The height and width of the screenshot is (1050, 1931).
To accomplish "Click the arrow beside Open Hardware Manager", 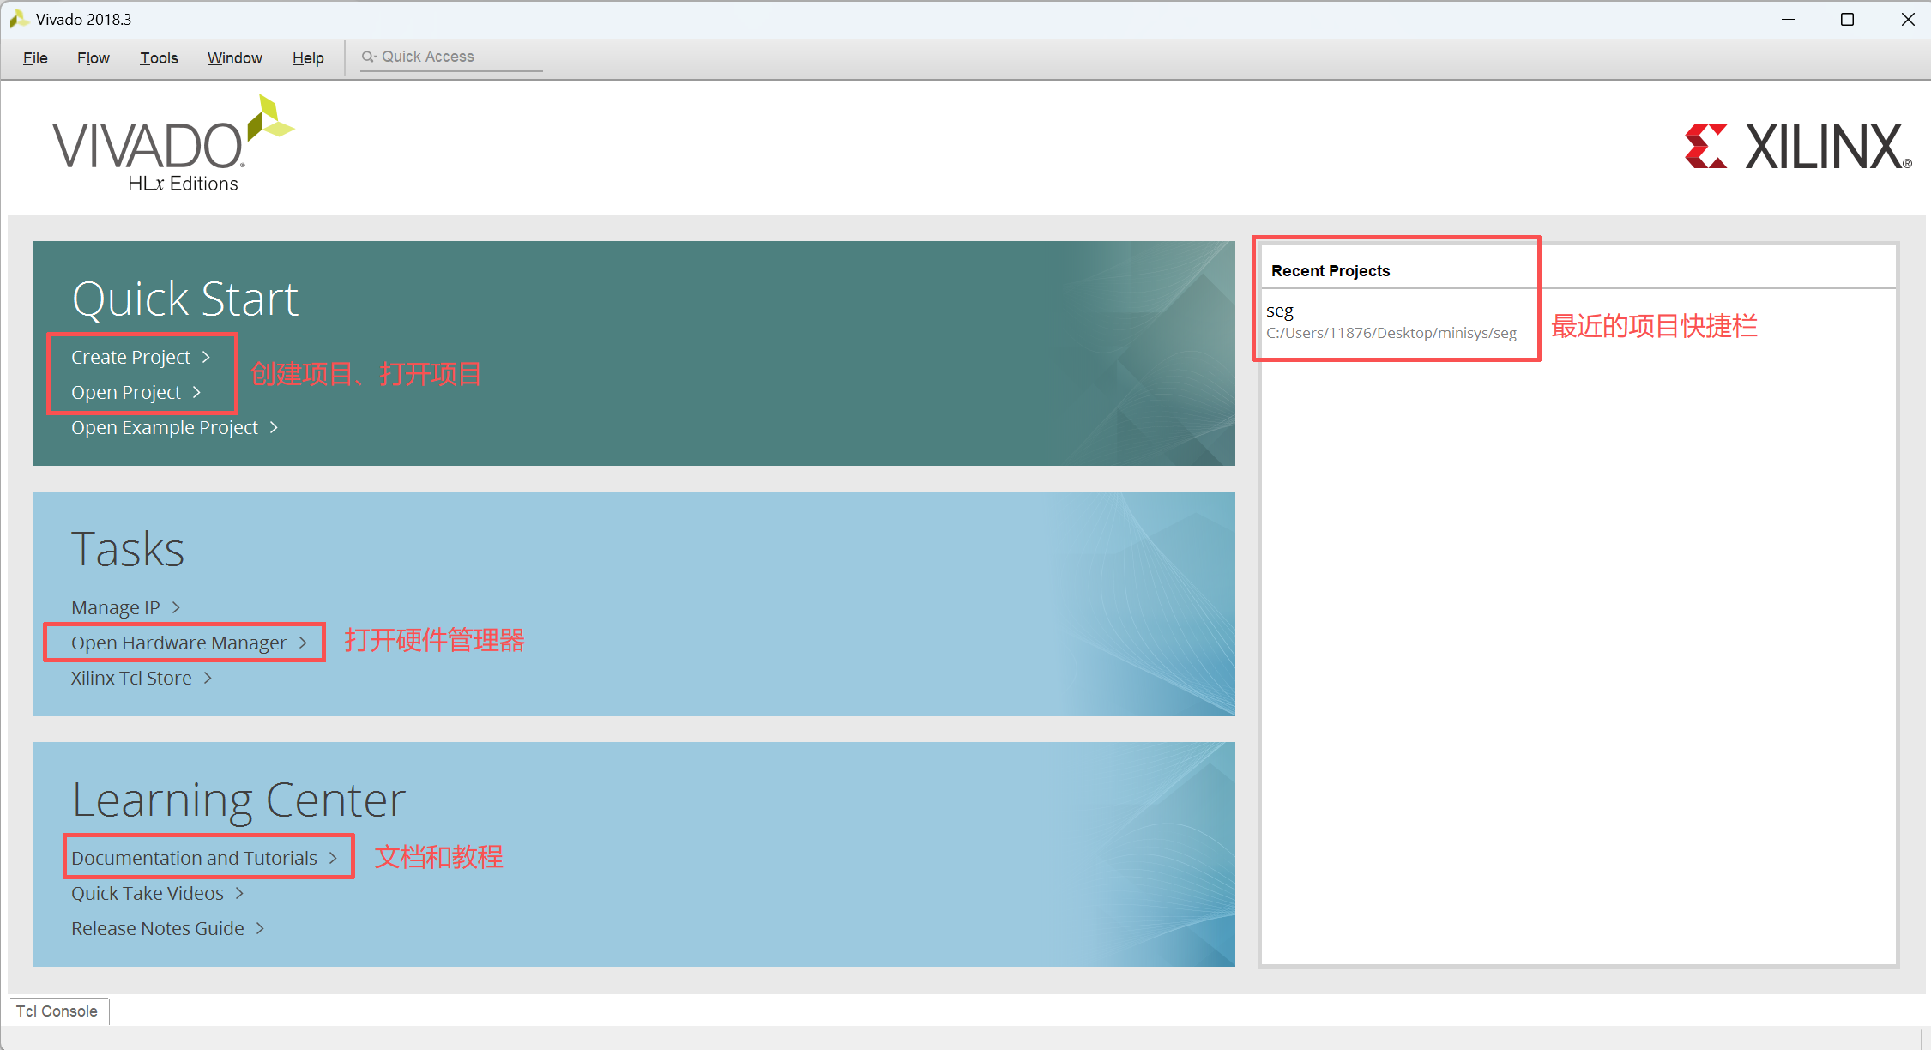I will coord(303,643).
